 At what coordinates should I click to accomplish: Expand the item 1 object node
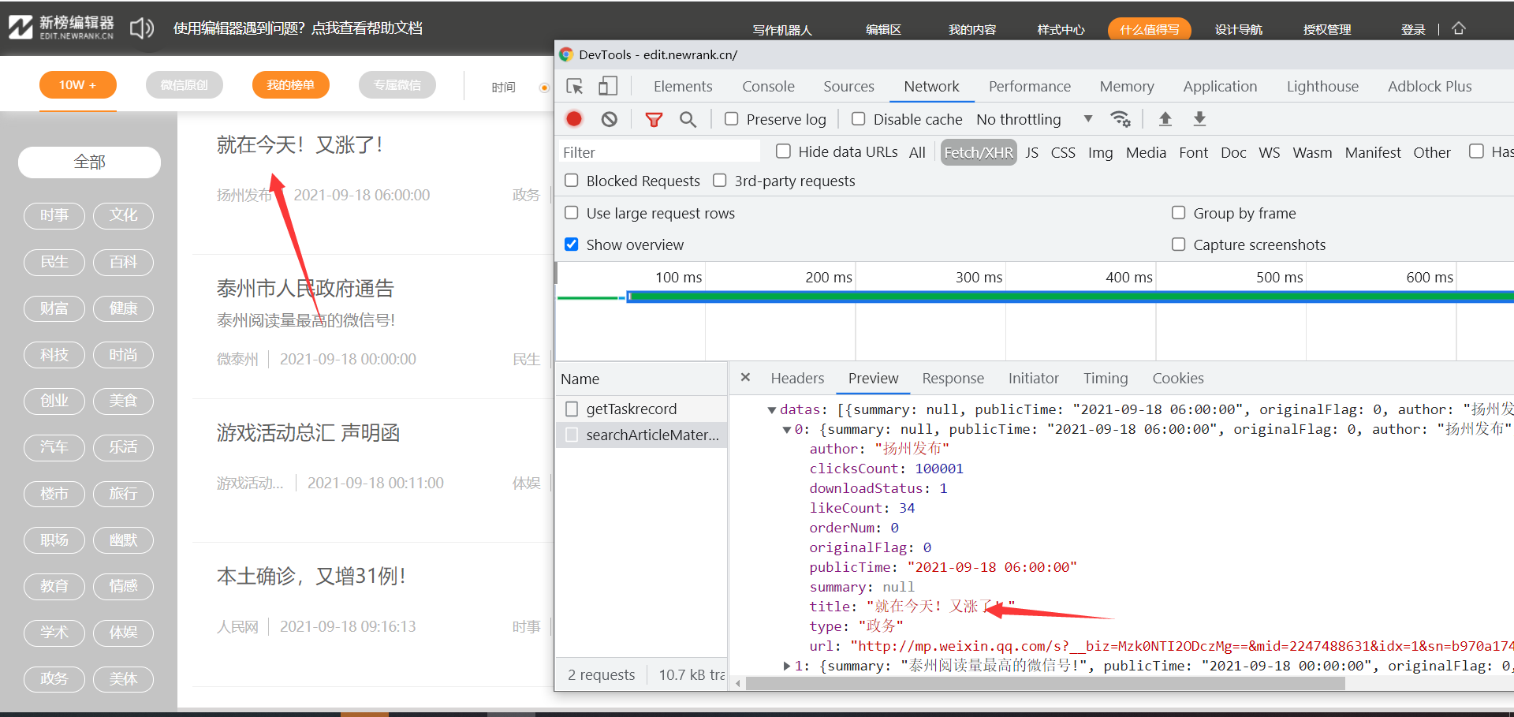click(786, 666)
